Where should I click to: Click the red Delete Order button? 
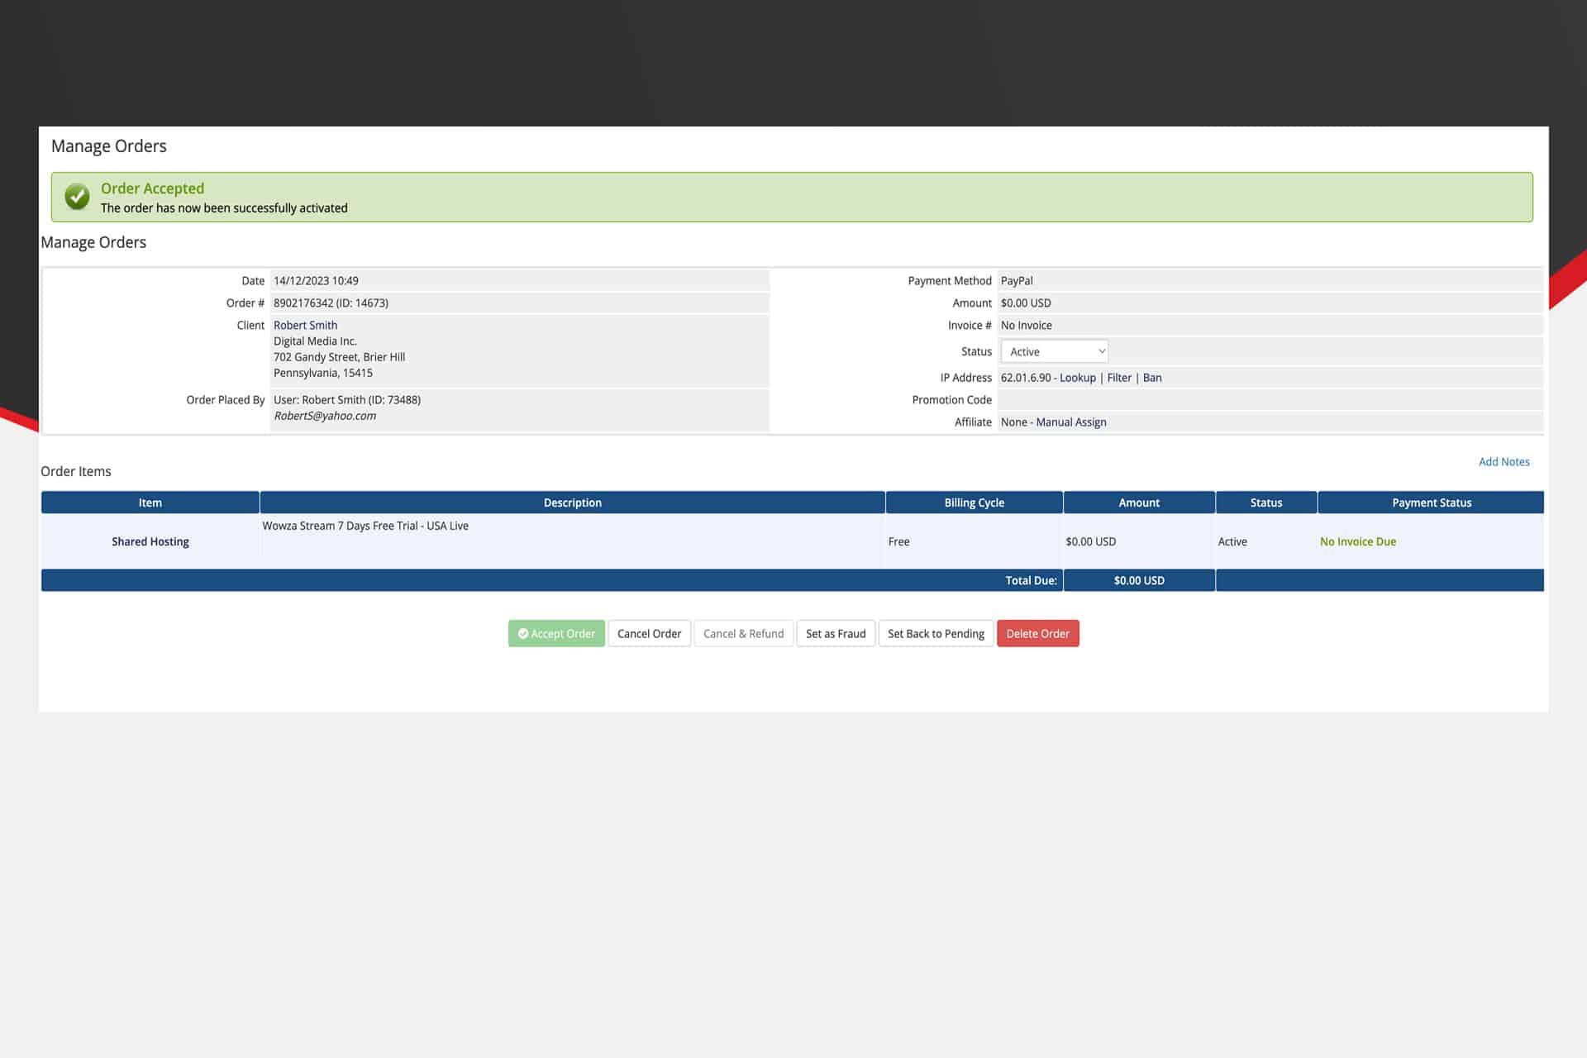coord(1037,634)
